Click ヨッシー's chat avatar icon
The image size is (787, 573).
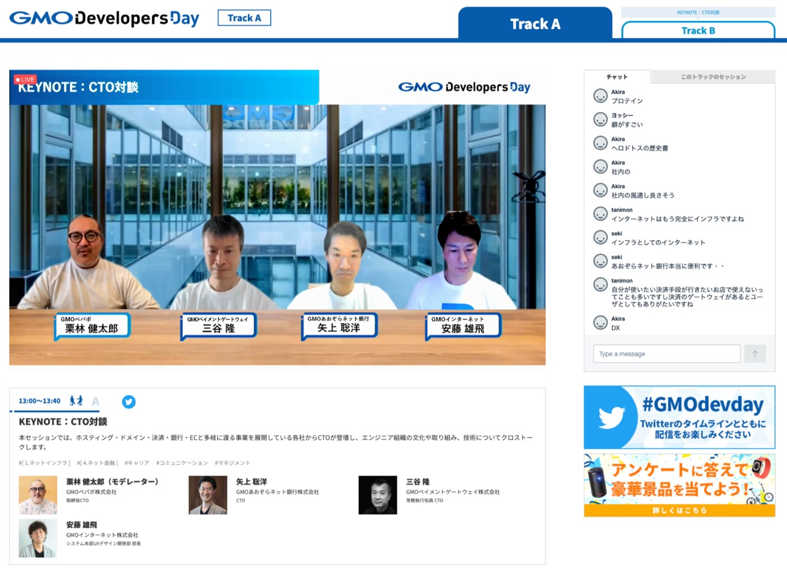click(600, 119)
